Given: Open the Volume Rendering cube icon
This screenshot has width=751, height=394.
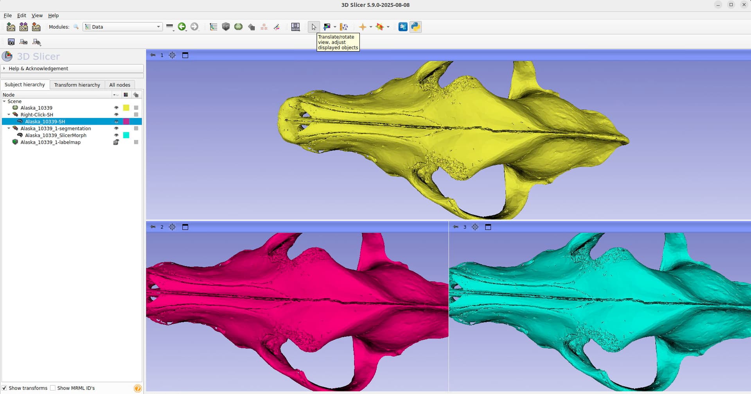Looking at the screenshot, I should tap(226, 27).
